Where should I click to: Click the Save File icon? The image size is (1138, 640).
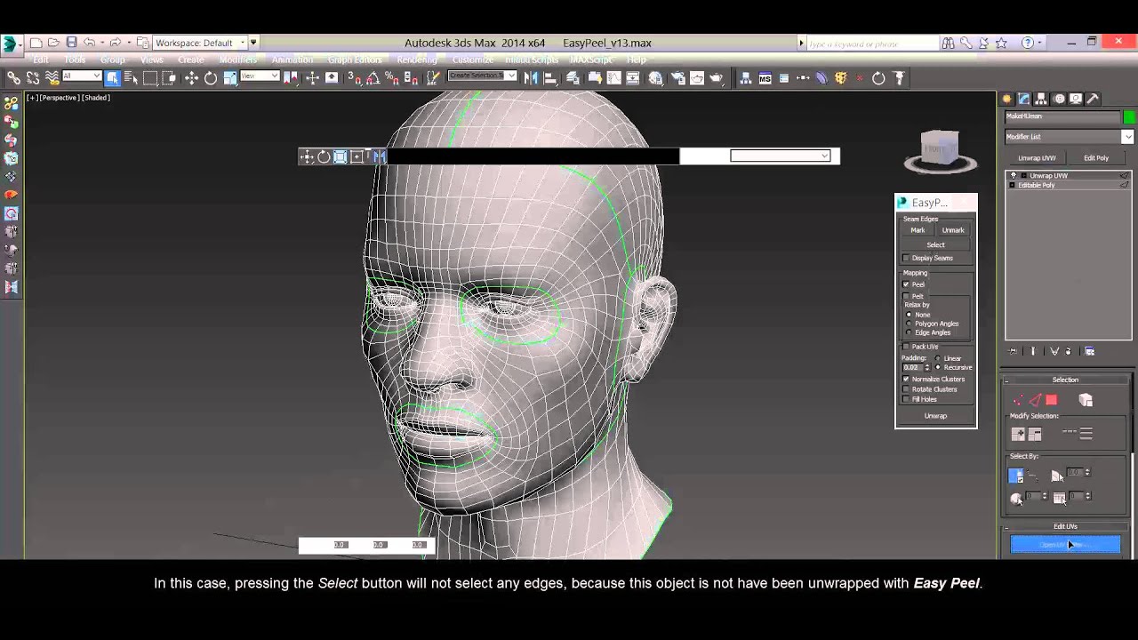coord(71,43)
